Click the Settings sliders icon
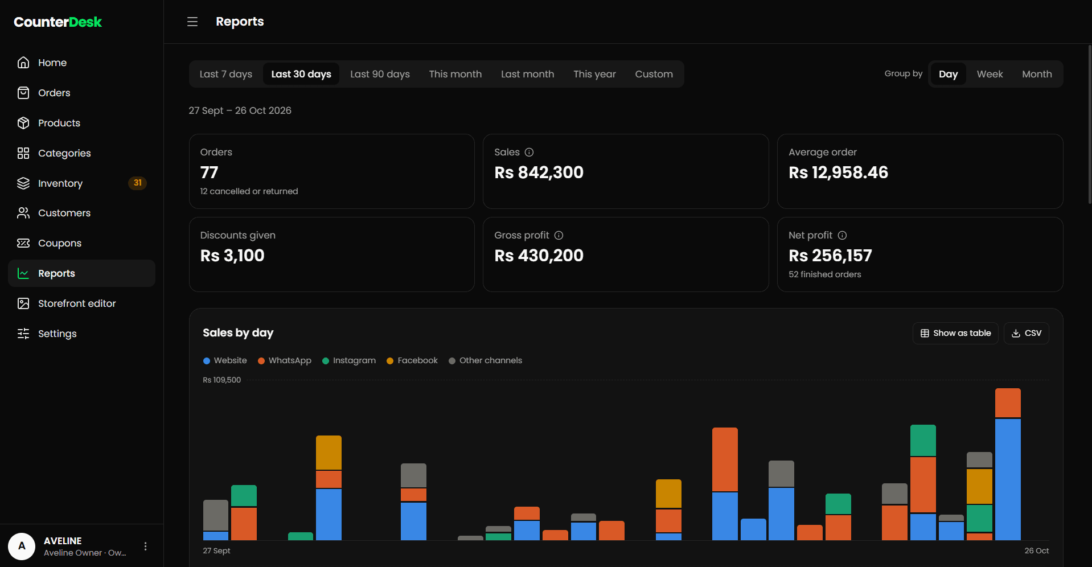1092x567 pixels. 23,334
